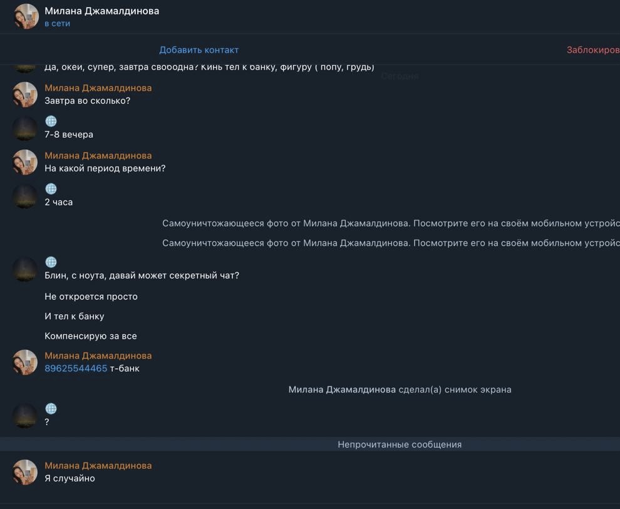Click avatar beside the 'Я случайно' message
The width and height of the screenshot is (620, 509).
26,472
